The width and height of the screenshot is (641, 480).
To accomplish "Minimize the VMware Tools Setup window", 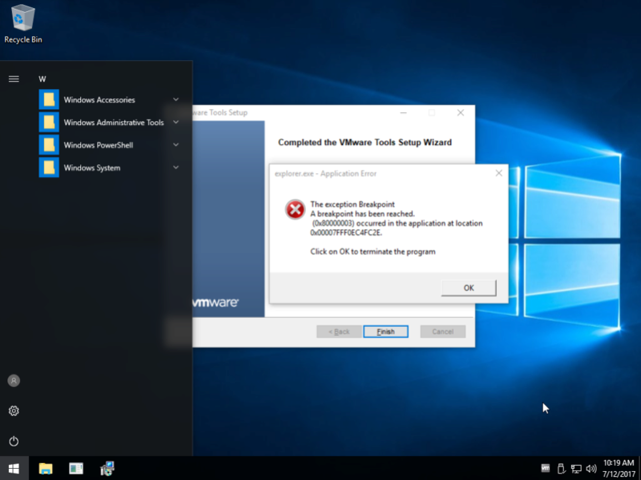I will pos(404,112).
